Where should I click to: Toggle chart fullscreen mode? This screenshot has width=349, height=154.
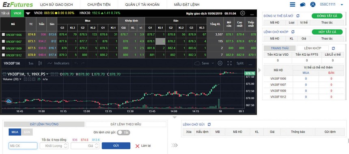[x=229, y=63]
